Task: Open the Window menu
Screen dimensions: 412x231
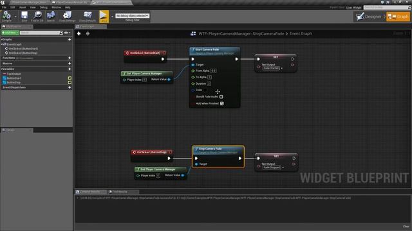Action: 56,7
